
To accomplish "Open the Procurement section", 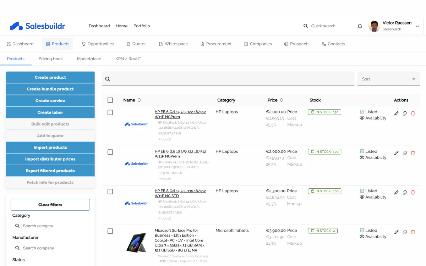I will pos(216,44).
